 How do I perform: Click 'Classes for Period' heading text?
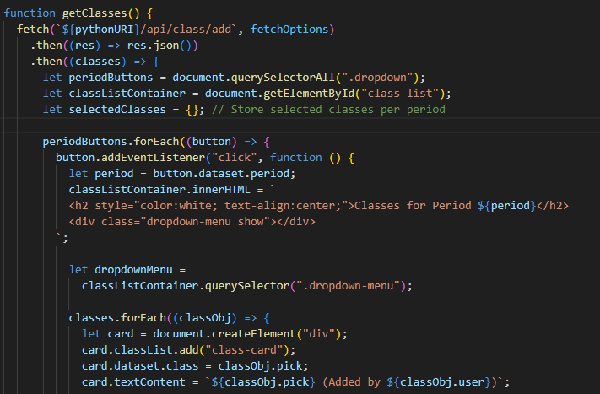pos(413,206)
